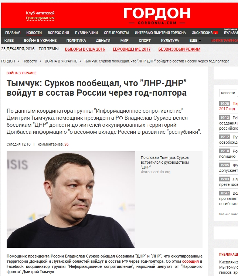
Task: Click the red G badge beside ЭКСКЛЮЗИВ
Action: [216, 33]
